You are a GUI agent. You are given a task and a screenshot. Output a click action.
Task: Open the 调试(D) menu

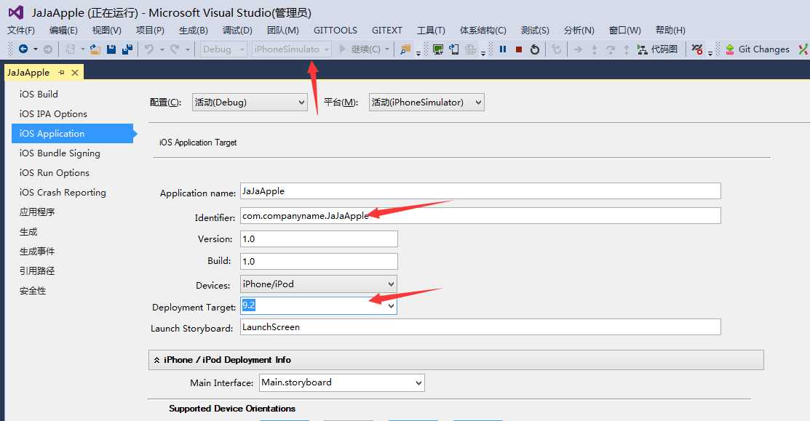tap(238, 30)
